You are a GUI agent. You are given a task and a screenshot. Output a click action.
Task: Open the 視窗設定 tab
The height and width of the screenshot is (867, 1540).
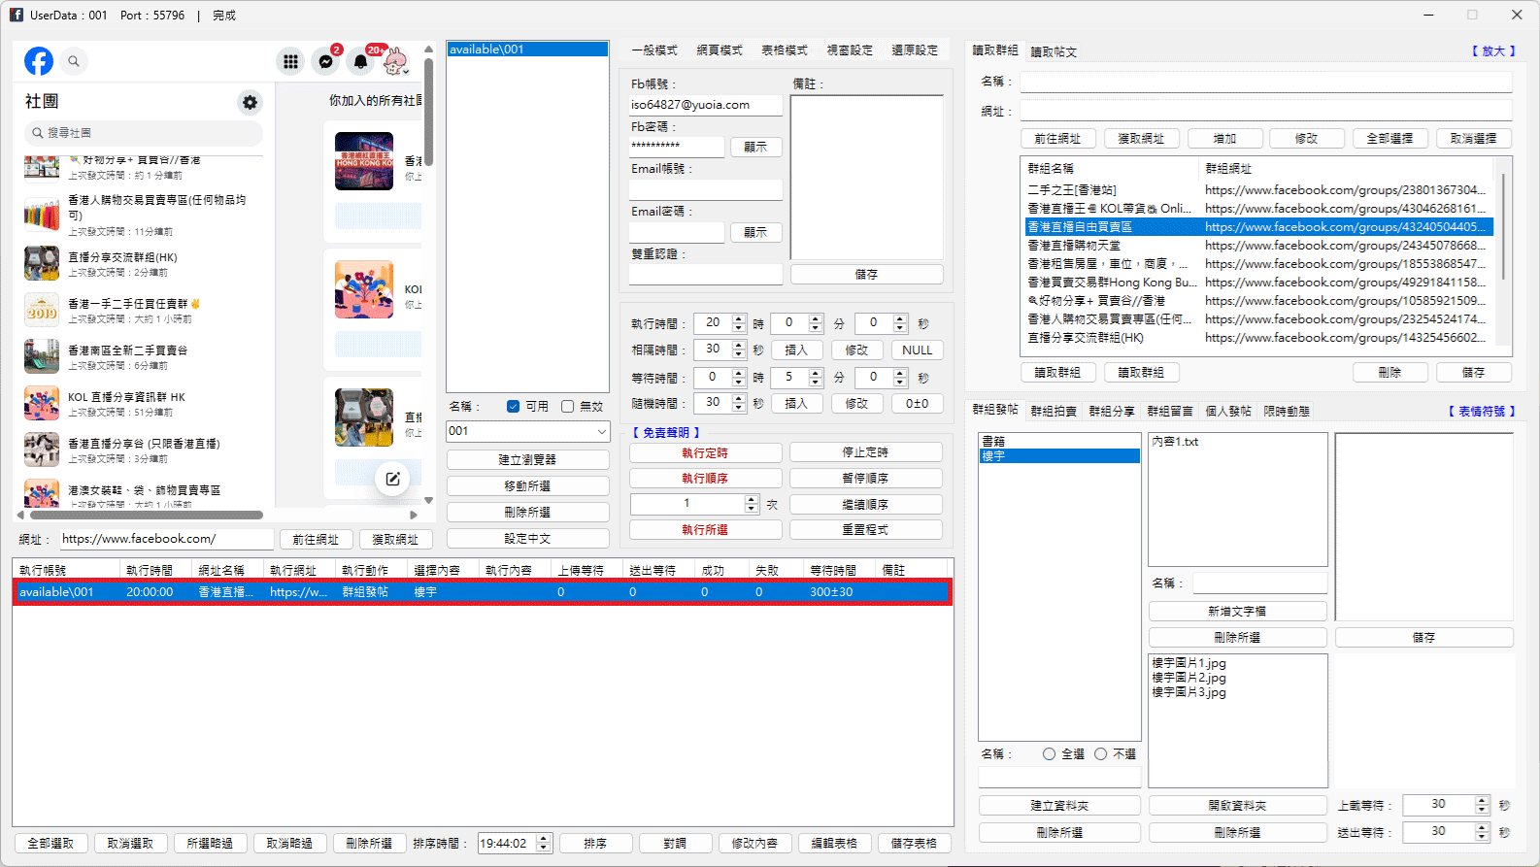[850, 50]
